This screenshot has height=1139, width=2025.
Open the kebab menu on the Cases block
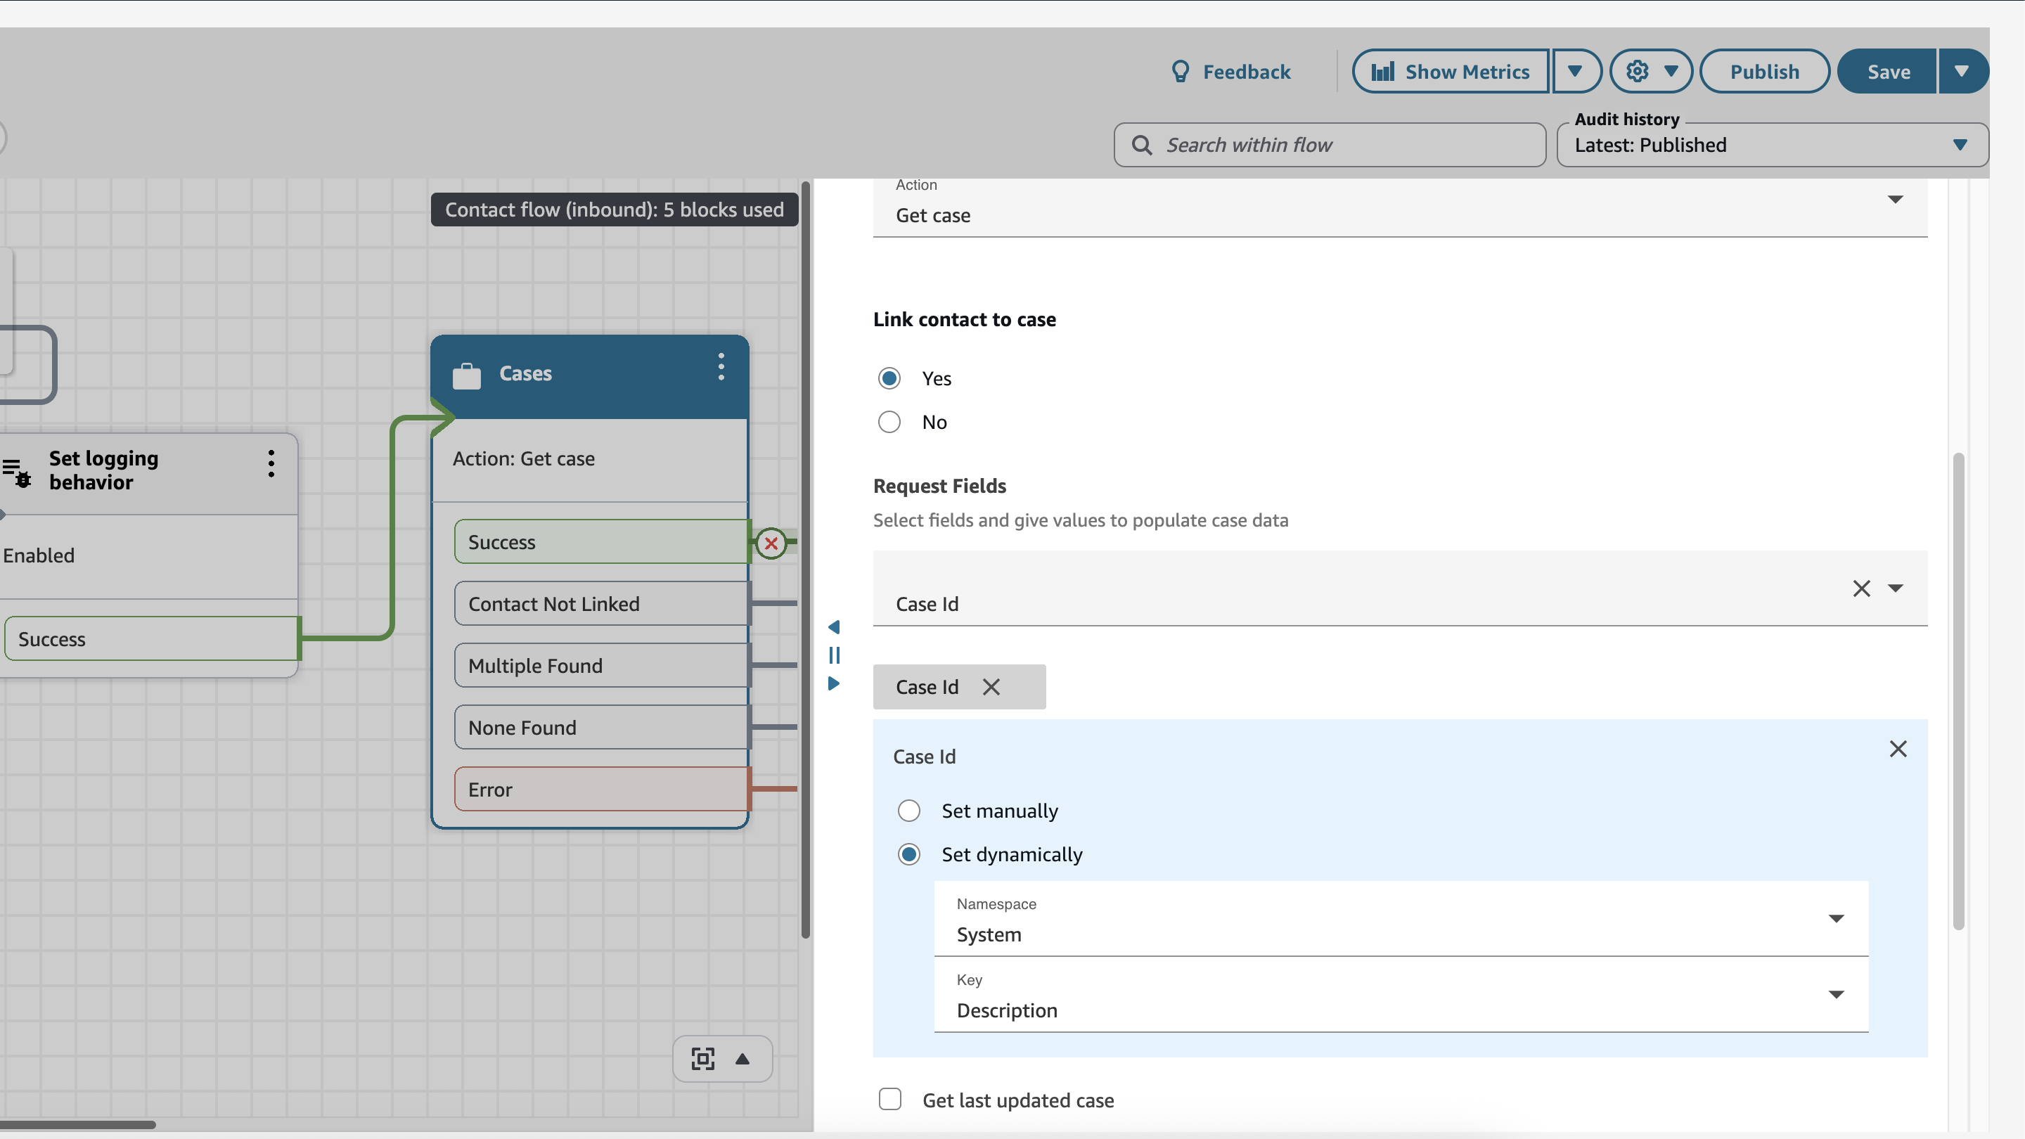click(x=721, y=367)
